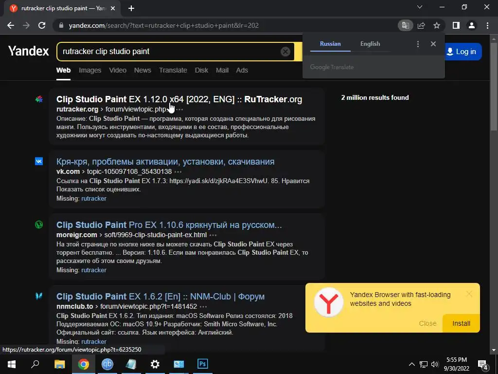Switch to the Images search tab
Viewport: 498px width, 374px height.
tap(90, 70)
